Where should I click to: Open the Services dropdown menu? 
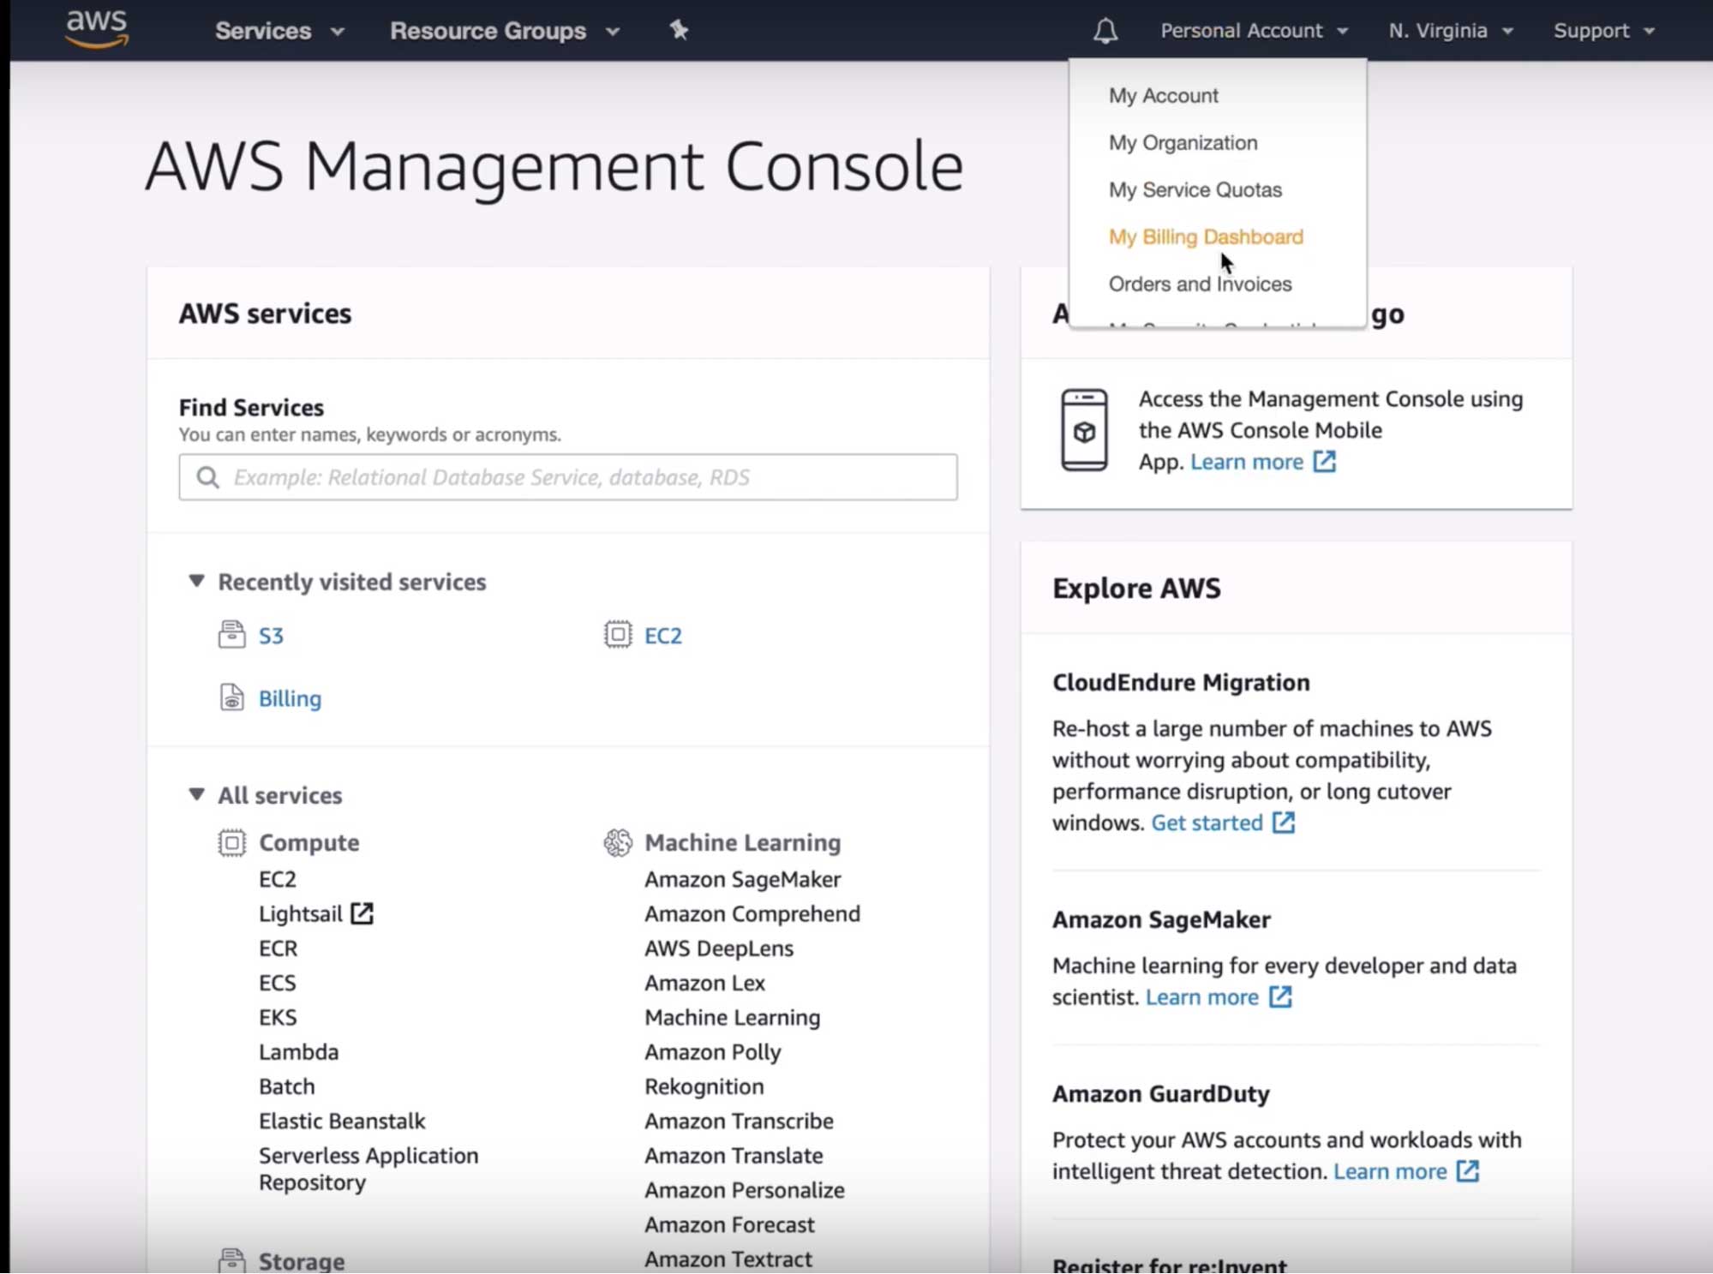tap(279, 31)
